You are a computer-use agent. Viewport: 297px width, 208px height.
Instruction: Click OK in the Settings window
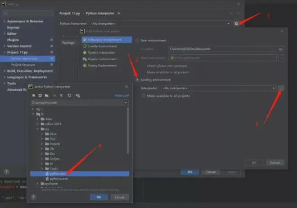tap(190, 172)
